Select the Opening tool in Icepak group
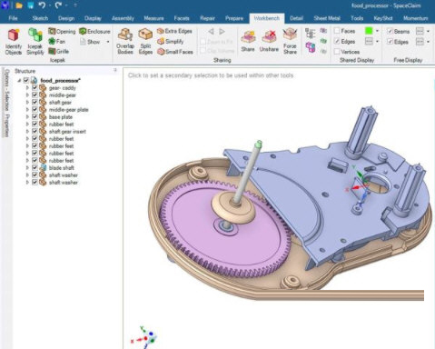 pyautogui.click(x=62, y=32)
